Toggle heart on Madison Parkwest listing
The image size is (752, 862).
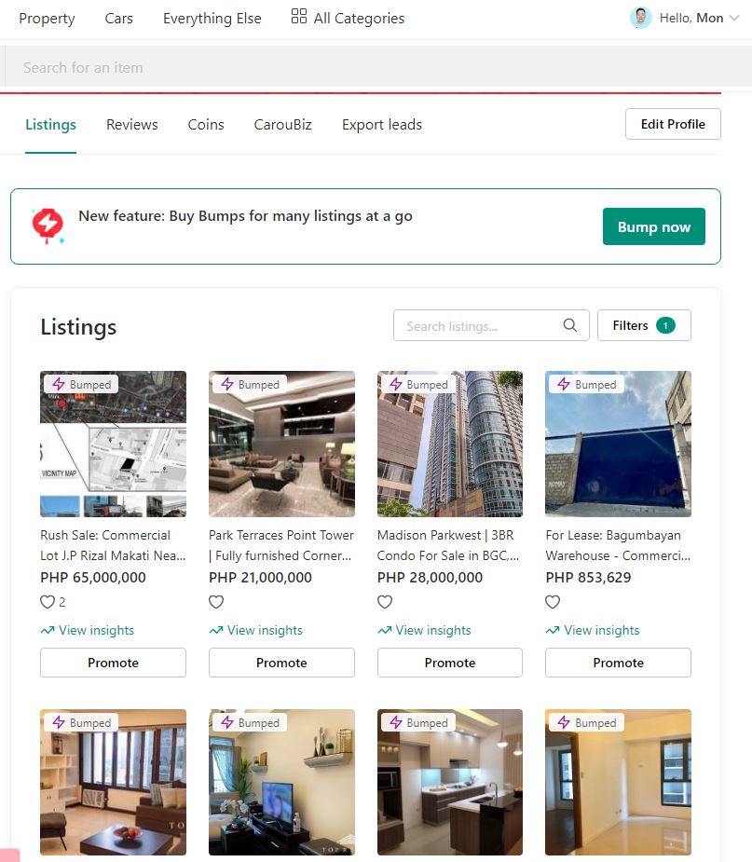(x=385, y=602)
